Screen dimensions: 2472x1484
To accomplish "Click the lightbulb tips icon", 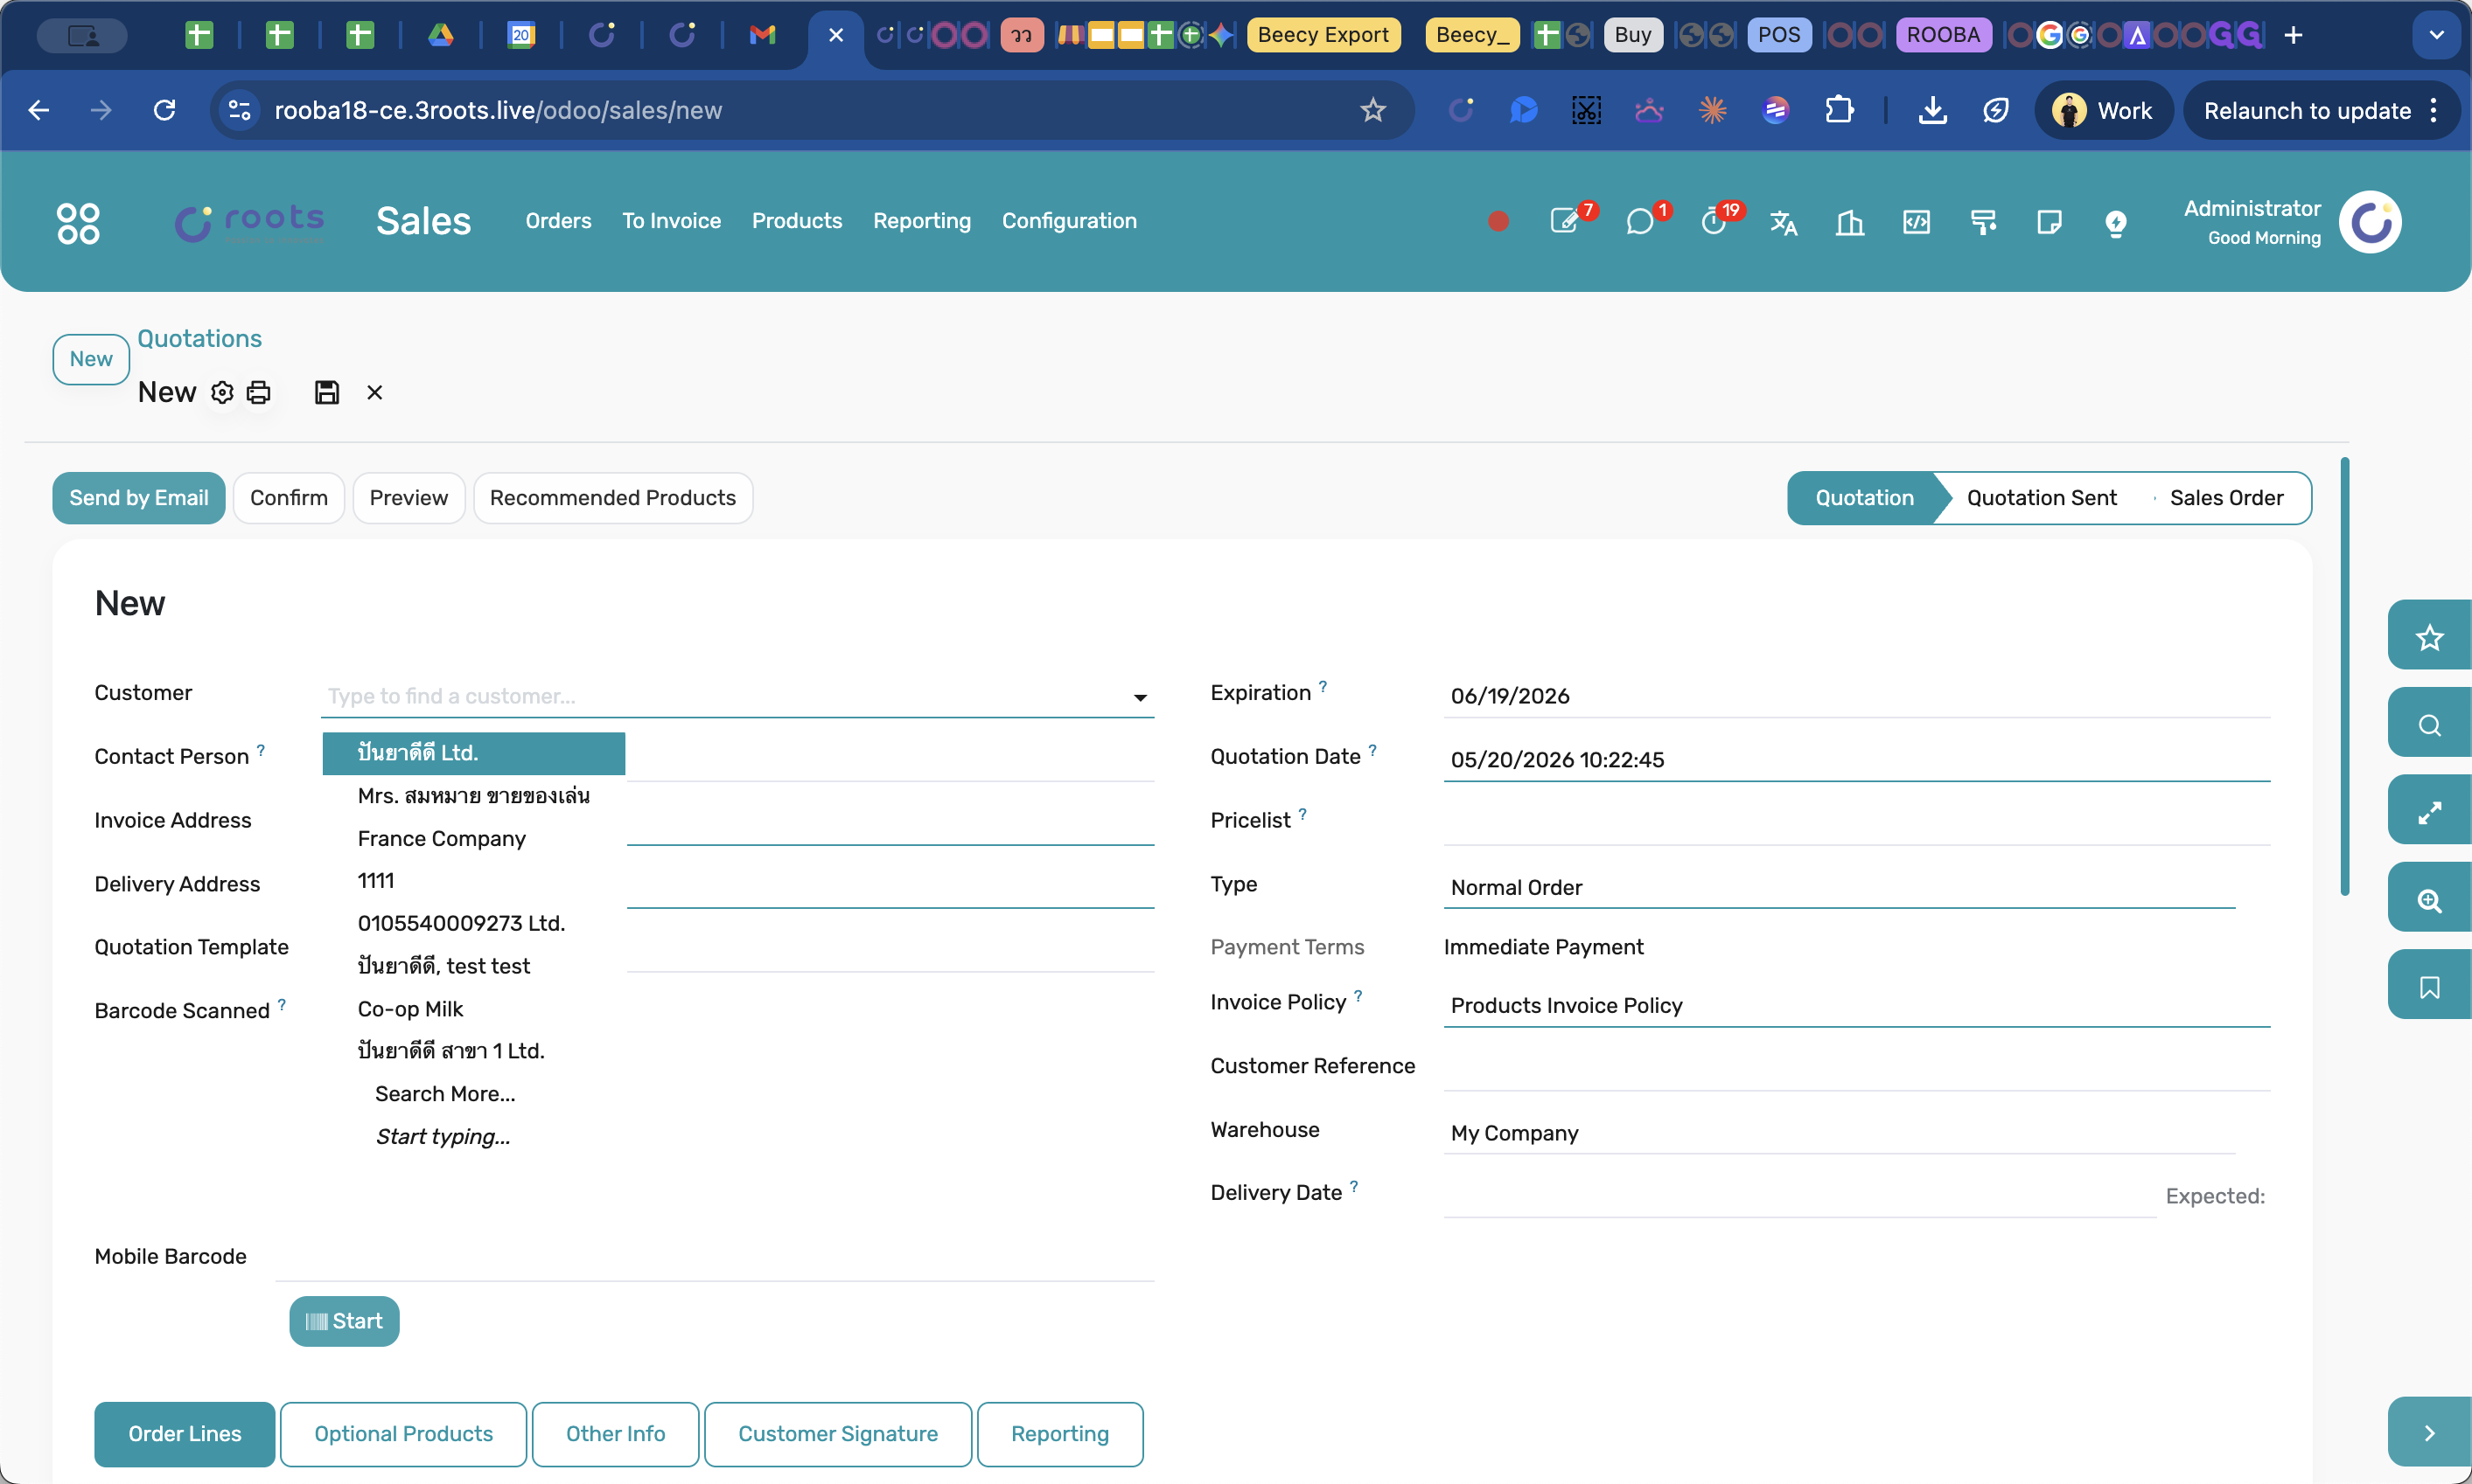I will tap(2115, 223).
